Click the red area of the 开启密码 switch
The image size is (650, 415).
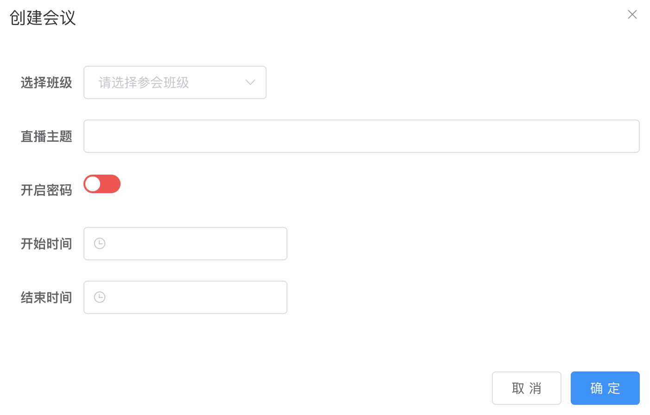click(111, 184)
